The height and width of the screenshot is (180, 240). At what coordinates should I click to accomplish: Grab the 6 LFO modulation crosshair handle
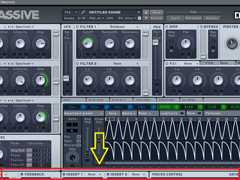click(200, 107)
